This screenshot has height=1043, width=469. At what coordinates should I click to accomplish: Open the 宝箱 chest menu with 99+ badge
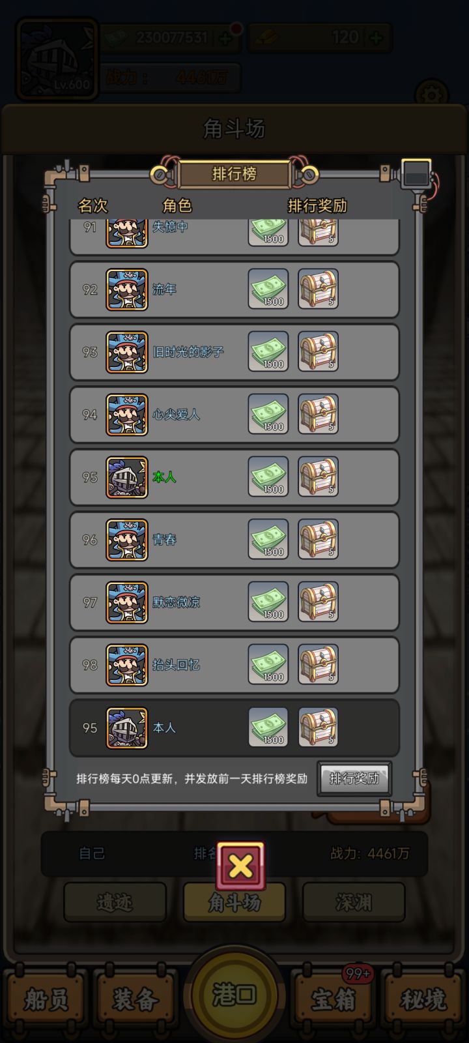point(334,999)
